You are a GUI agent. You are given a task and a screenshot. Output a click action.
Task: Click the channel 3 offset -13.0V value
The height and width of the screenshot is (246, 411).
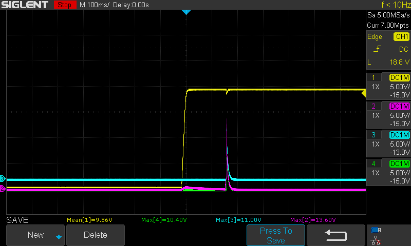click(x=400, y=152)
